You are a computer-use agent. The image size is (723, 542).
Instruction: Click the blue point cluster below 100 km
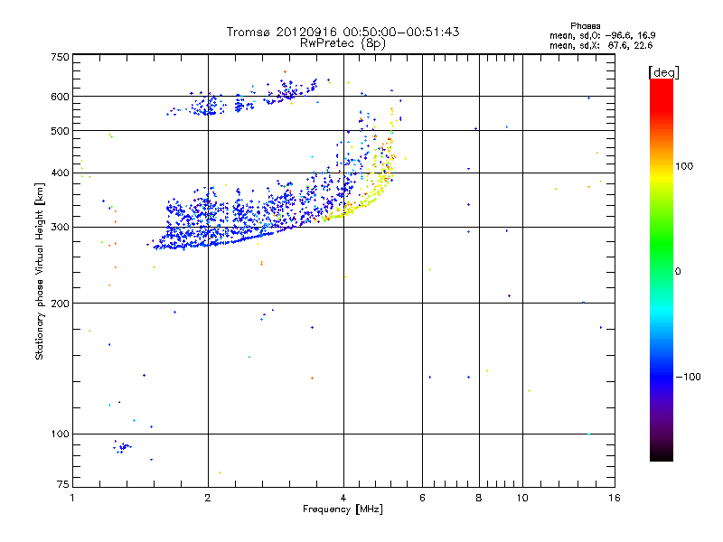point(122,446)
